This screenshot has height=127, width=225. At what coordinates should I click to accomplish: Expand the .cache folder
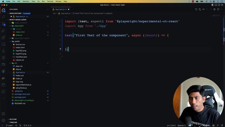click(19, 29)
